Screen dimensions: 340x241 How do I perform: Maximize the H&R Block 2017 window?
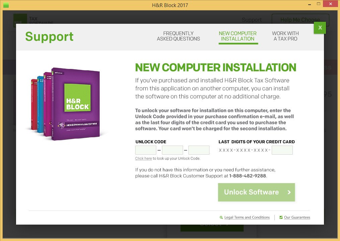click(x=318, y=4)
